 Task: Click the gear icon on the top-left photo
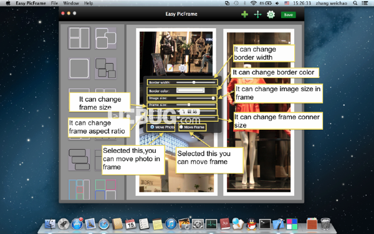coord(183,68)
